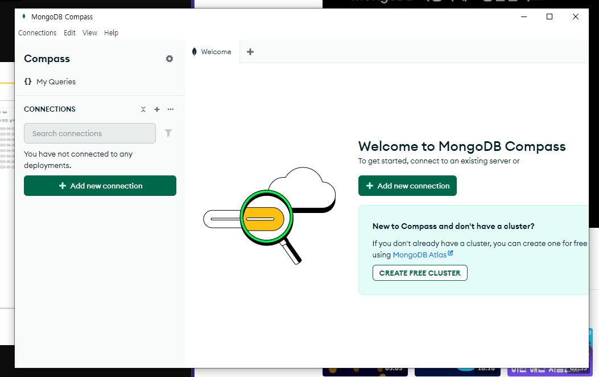Maximize the MongoDB Compass window

[550, 17]
